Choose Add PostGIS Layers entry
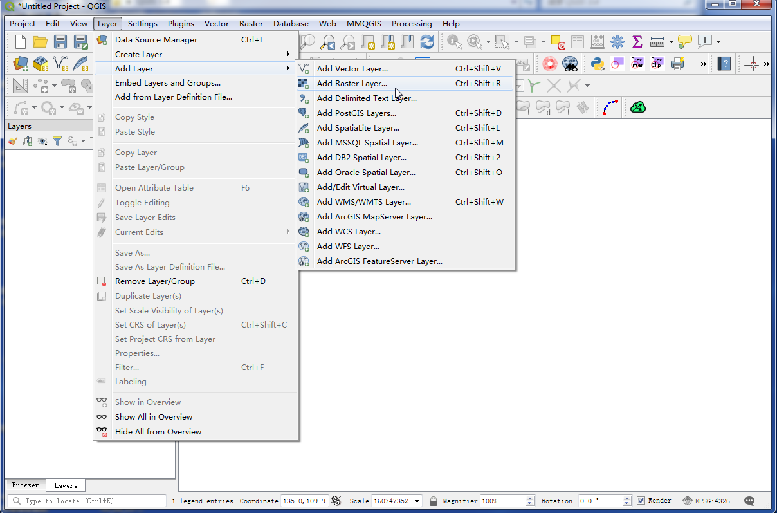This screenshot has width=777, height=513. coord(405,113)
